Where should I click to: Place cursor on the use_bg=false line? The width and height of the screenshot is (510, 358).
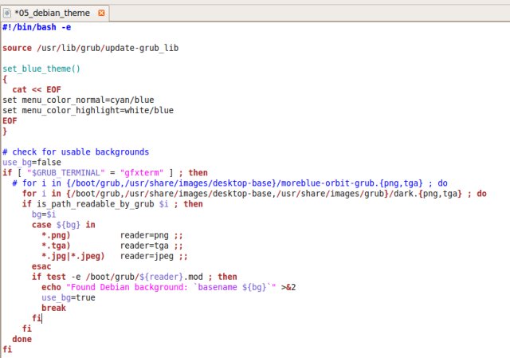coord(31,162)
